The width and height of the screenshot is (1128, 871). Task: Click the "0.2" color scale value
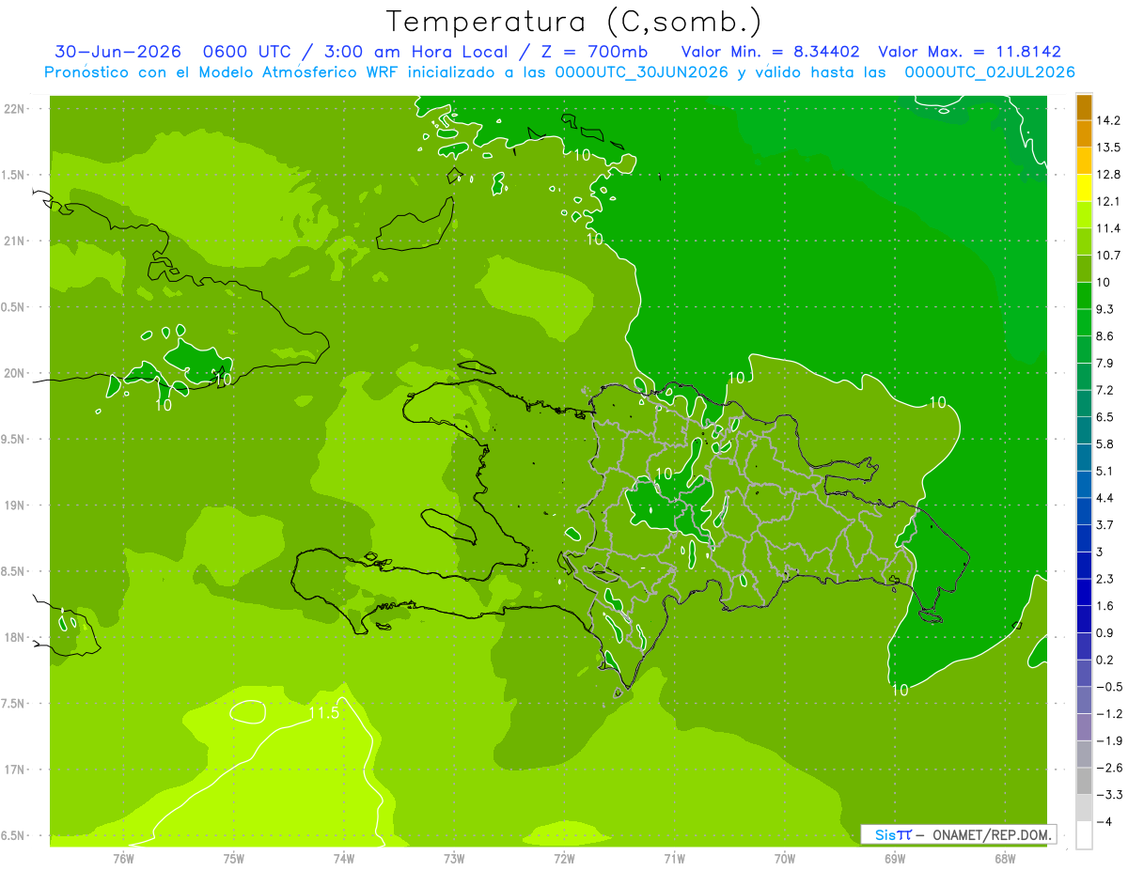pos(1105,660)
